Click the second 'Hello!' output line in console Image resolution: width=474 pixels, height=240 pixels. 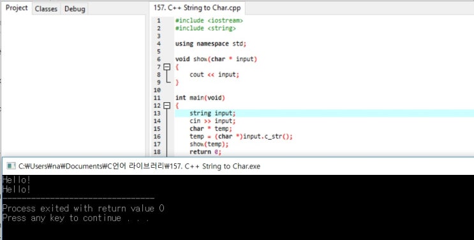point(17,190)
